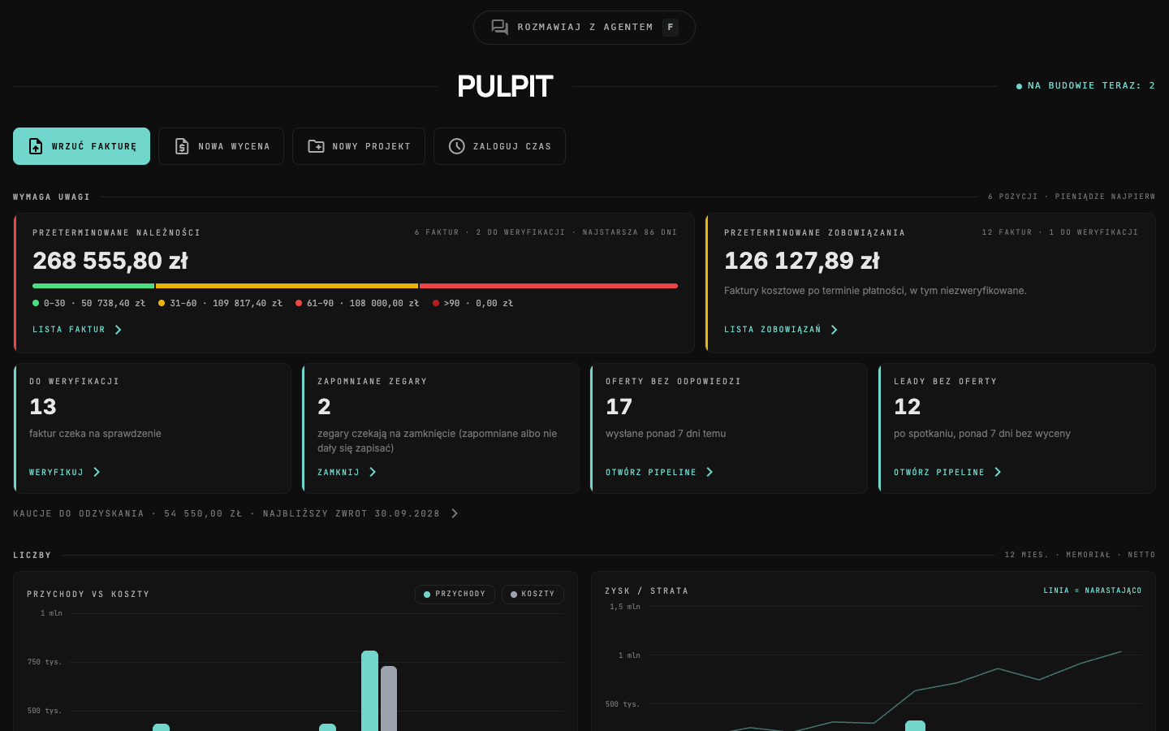Click the red 61-90 aging bar segment
This screenshot has width=1169, height=731.
[x=549, y=286]
